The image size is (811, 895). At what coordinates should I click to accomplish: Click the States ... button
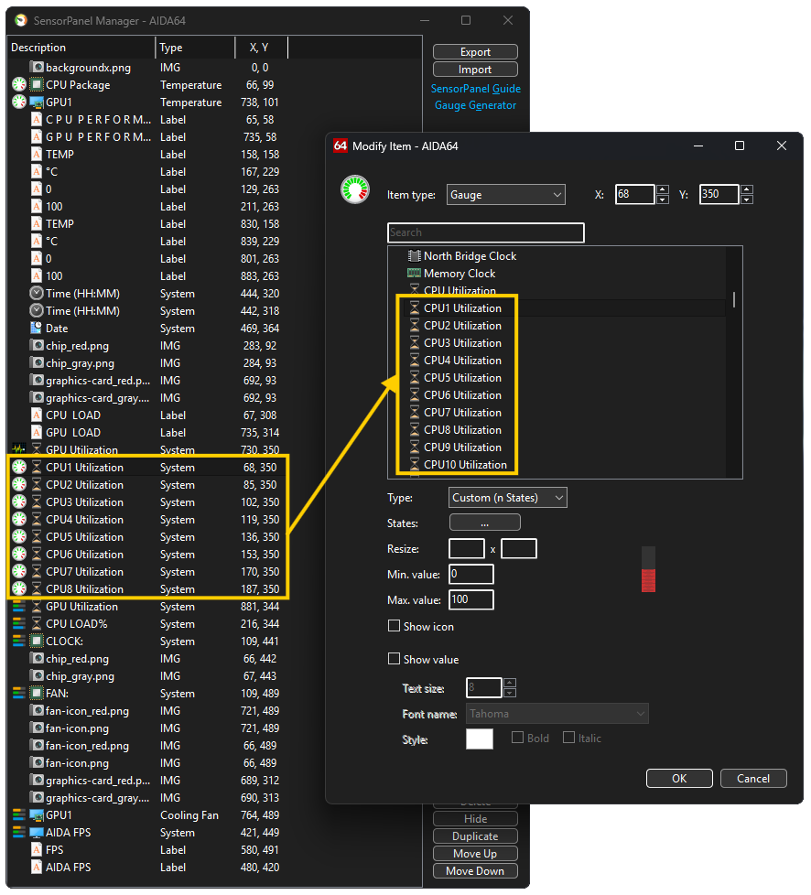pos(485,523)
